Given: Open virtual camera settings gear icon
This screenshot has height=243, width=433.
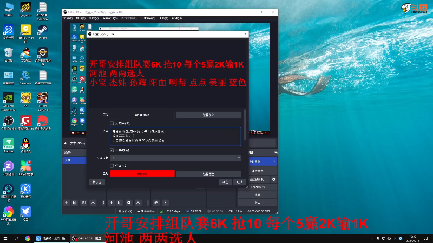Looking at the screenshot, I should coord(274,179).
